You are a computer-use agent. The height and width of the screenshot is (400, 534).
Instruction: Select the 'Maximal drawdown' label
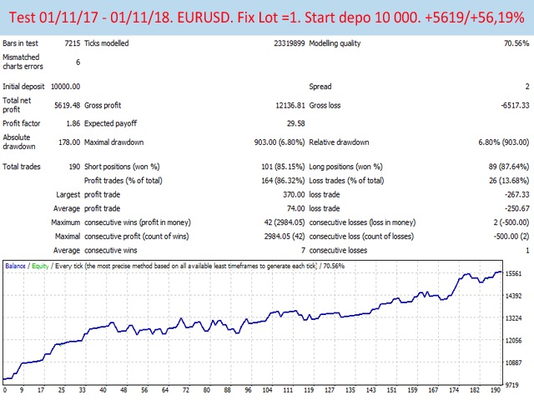tap(113, 142)
